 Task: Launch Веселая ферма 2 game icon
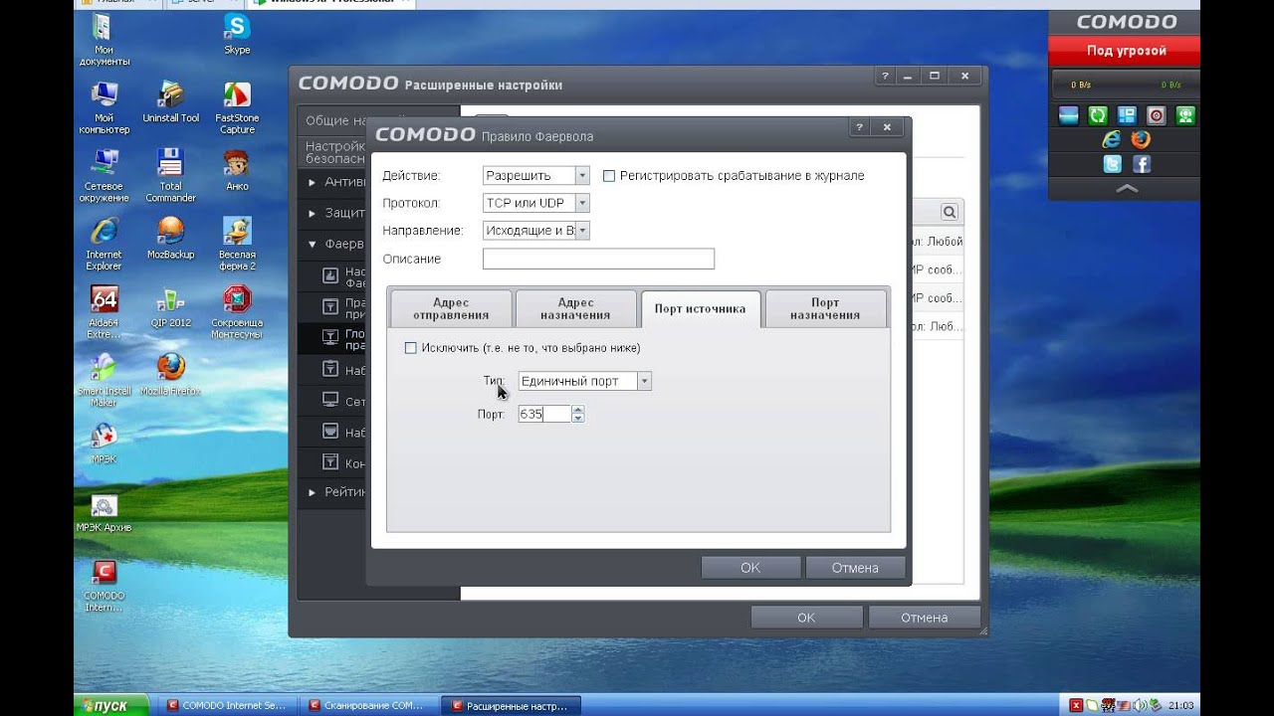tap(237, 243)
